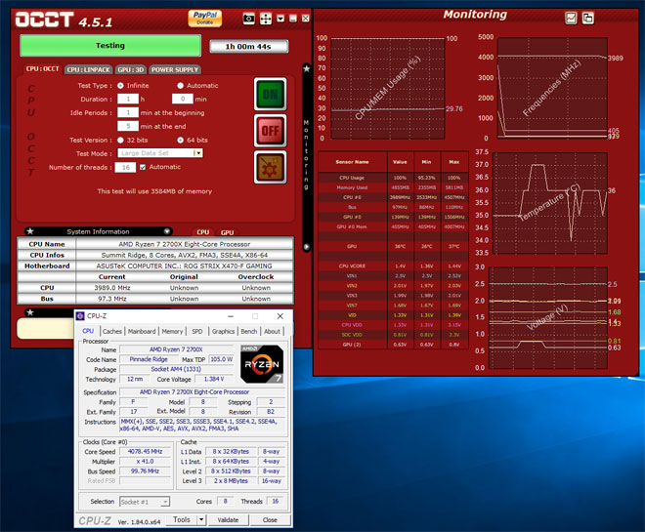645x532 pixels.
Task: Click elapsed time 1h 00m 44s display
Action: [248, 47]
